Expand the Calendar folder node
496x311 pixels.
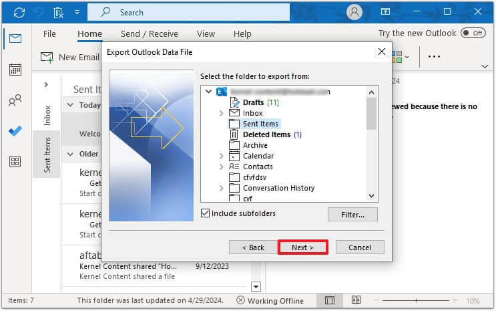[x=221, y=156]
